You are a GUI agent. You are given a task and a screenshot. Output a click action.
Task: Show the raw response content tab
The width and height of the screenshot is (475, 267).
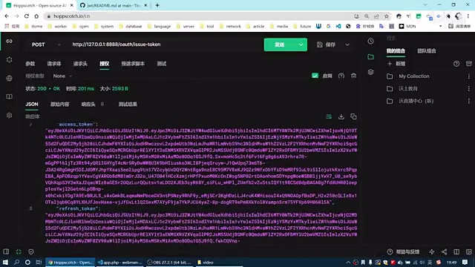click(x=59, y=104)
